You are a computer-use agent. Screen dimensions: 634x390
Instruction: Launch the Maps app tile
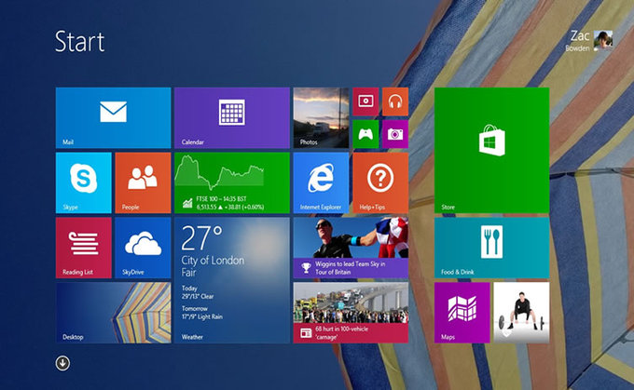pos(462,313)
